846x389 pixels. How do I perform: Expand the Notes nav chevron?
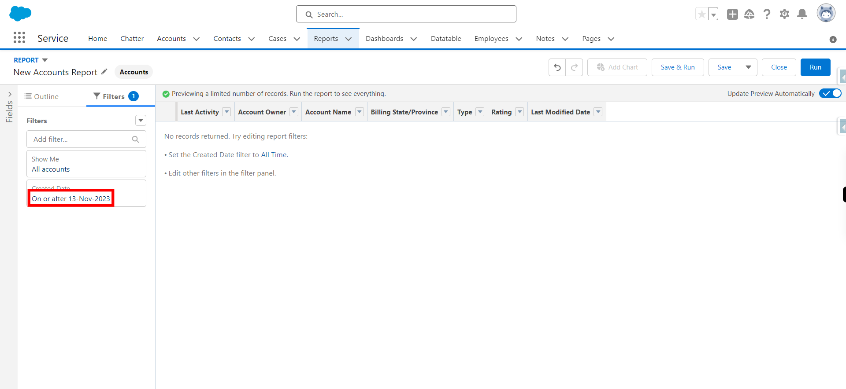click(x=565, y=39)
